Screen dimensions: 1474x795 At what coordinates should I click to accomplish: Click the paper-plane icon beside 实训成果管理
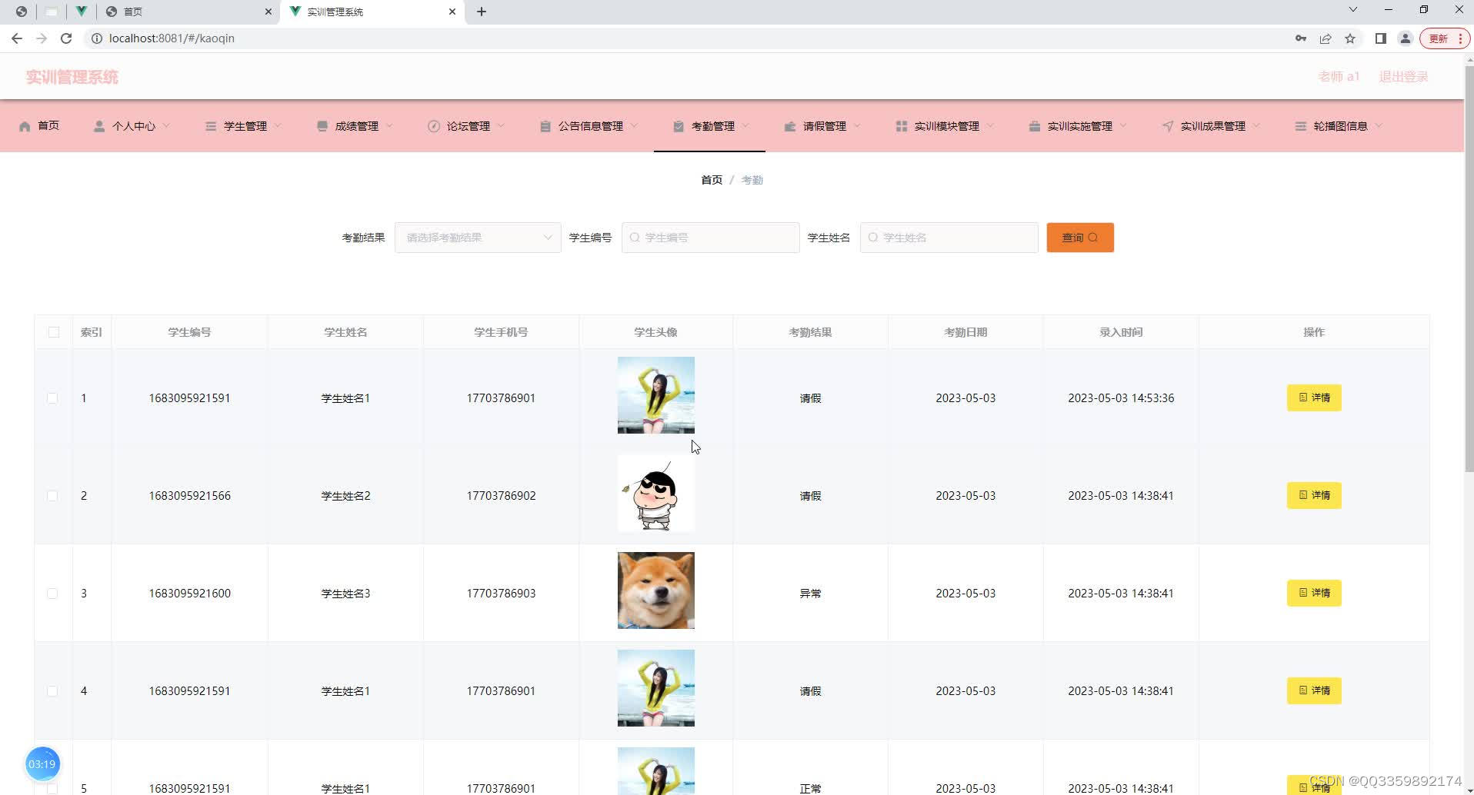pos(1168,126)
